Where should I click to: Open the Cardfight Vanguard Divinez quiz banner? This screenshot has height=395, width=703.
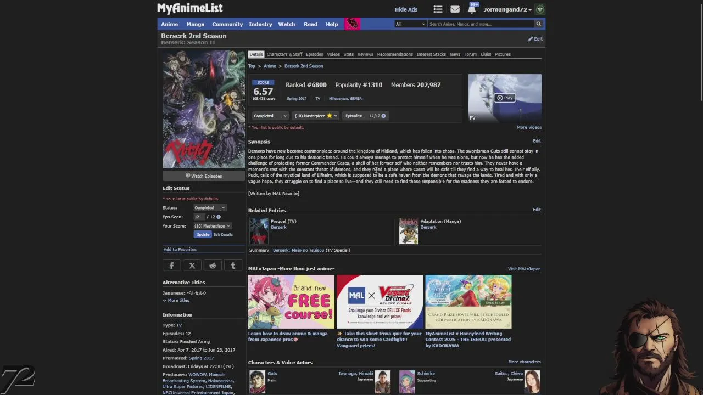[x=380, y=302]
